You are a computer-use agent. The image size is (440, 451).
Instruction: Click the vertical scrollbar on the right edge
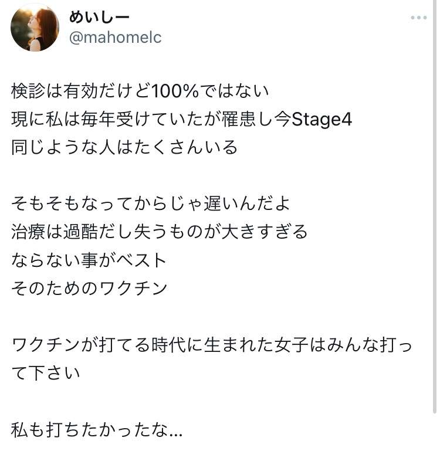[x=435, y=206]
